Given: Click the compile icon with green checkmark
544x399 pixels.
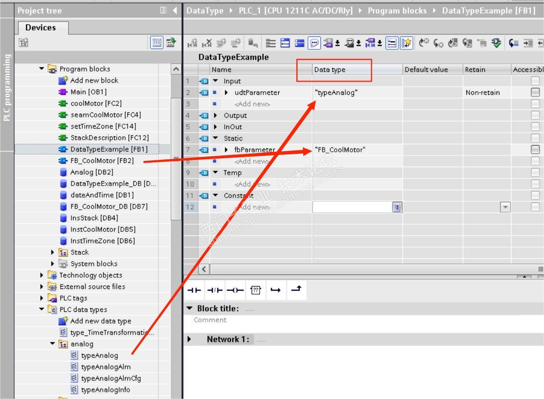Looking at the screenshot, I should point(497,43).
